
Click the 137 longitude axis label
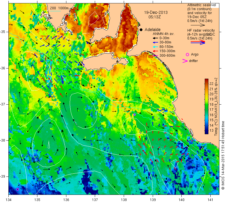[95, 200]
